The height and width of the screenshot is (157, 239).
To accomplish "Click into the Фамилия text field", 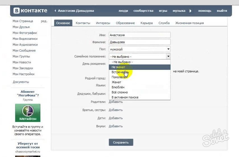I will point(140,42).
